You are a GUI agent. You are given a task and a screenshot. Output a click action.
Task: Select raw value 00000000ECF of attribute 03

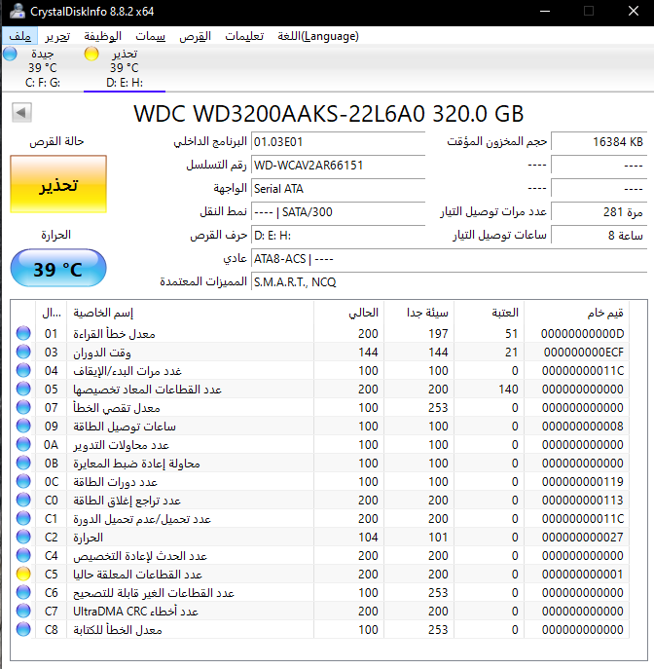[x=584, y=352]
